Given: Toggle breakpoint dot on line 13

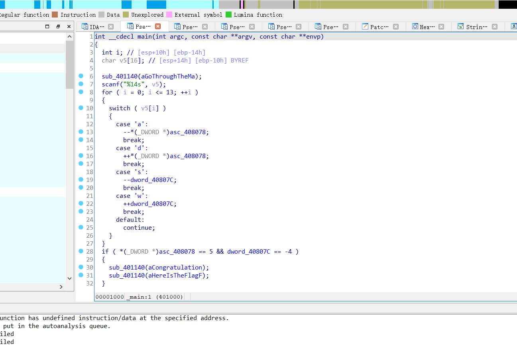Looking at the screenshot, I should click(x=81, y=132).
